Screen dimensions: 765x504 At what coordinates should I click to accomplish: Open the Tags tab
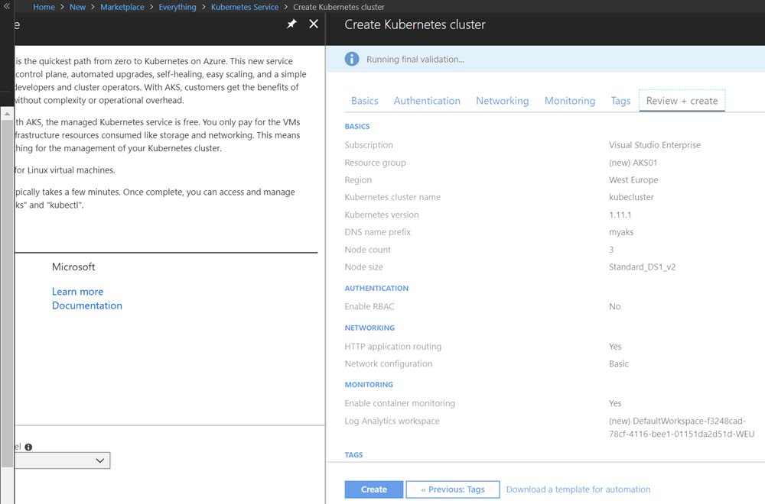[620, 101]
